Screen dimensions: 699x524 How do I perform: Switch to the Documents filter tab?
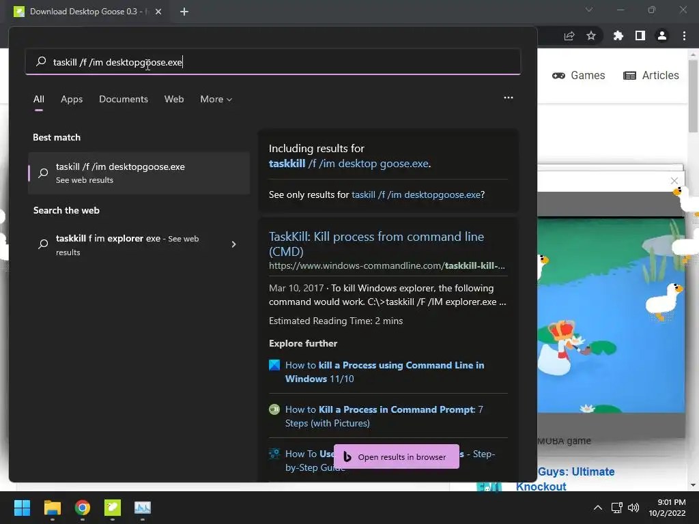click(124, 100)
